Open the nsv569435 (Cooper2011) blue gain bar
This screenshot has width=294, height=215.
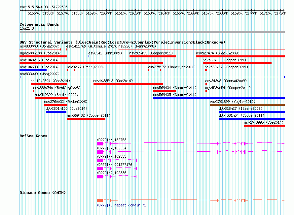[219, 98]
